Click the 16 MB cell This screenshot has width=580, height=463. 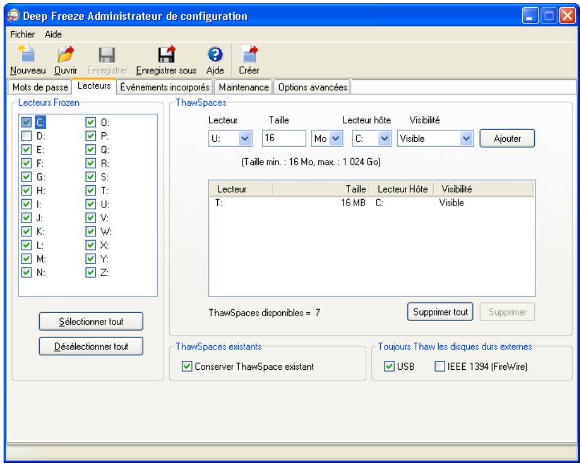coord(353,203)
